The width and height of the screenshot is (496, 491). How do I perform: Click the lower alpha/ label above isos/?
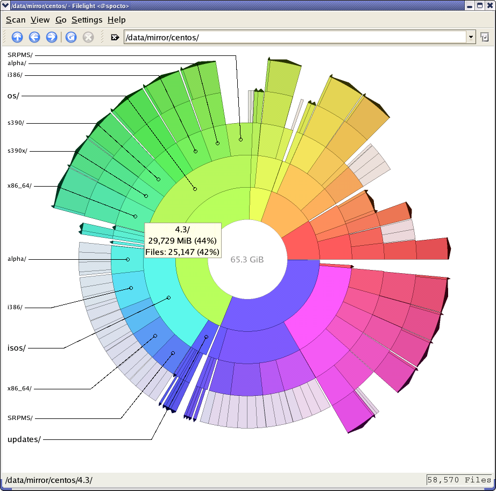(x=17, y=259)
